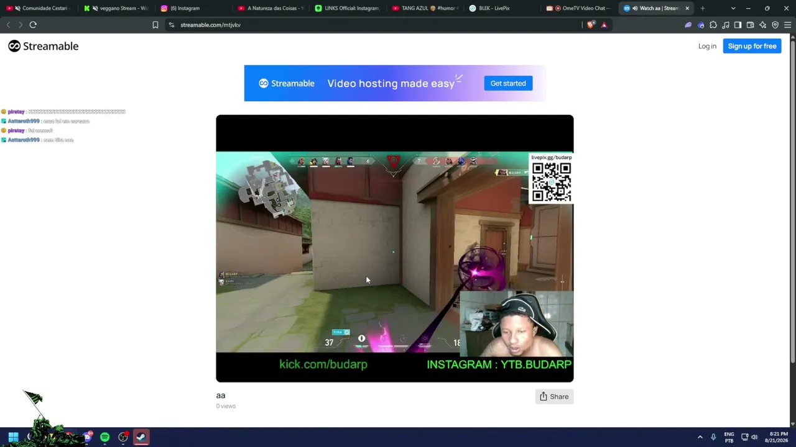Close the Watch aa Streamable tab
The image size is (796, 447).
(x=687, y=8)
